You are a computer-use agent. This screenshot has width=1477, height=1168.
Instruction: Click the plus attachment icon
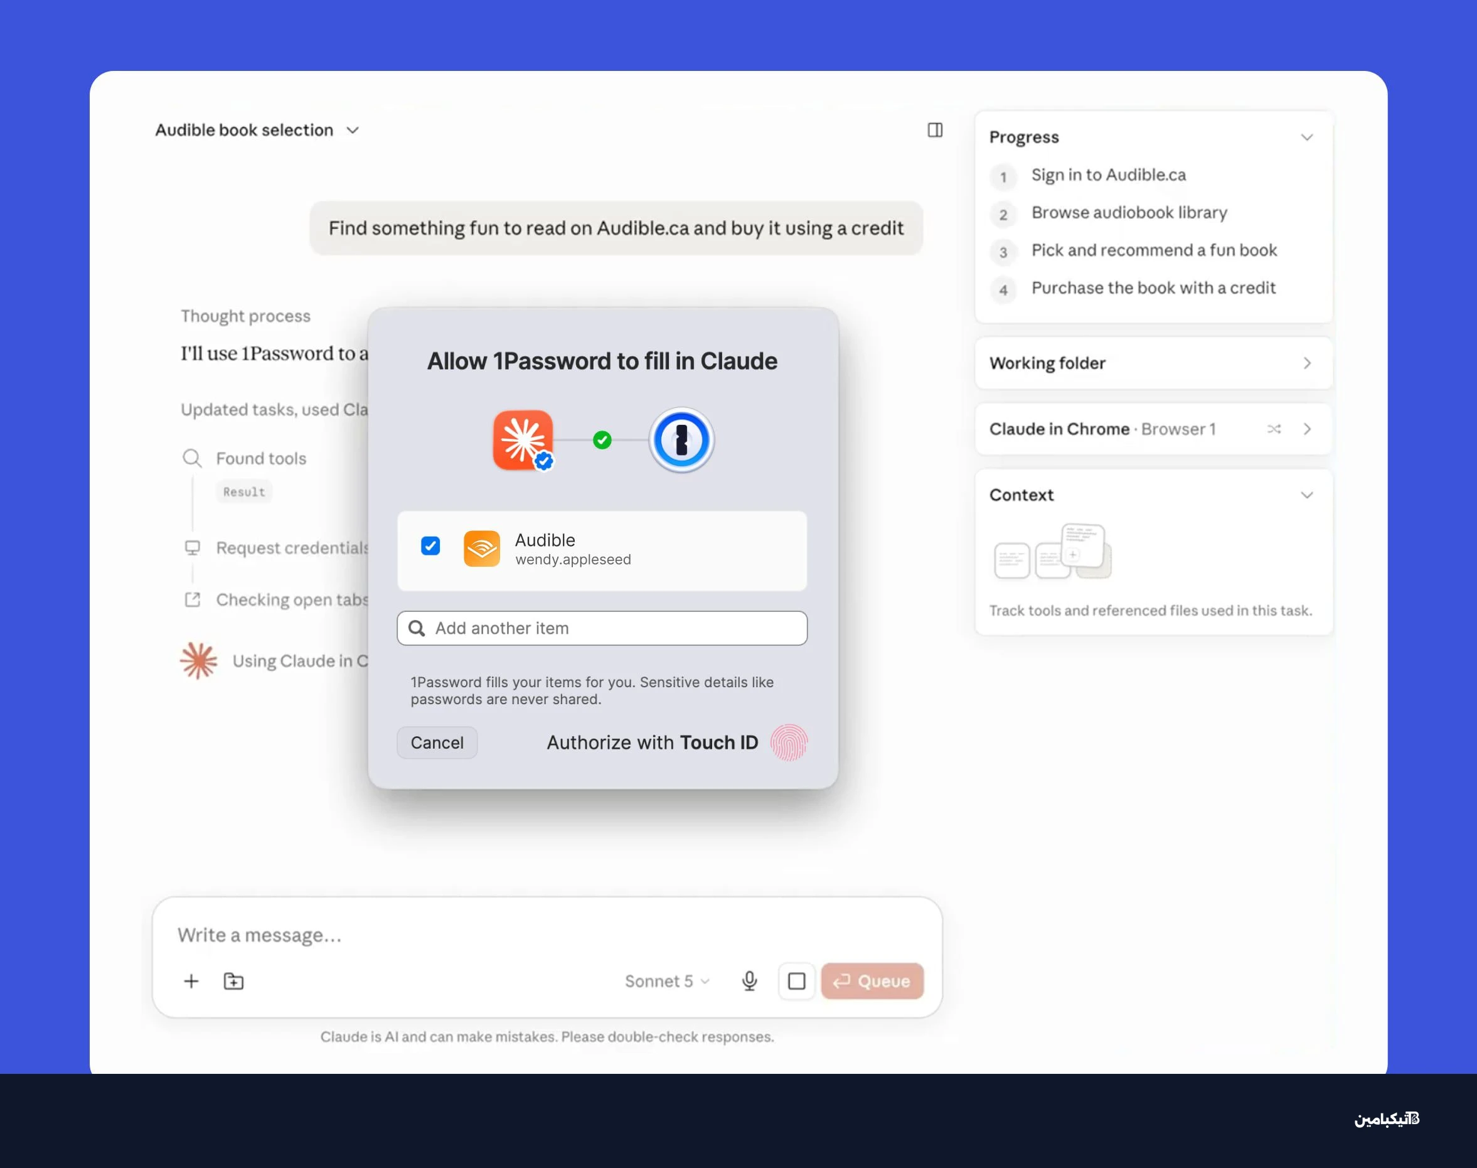(x=191, y=980)
